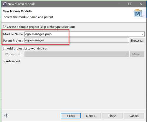Close the dialog with the X button
Image resolution: width=147 pixels, height=122 pixels.
coord(141,4)
